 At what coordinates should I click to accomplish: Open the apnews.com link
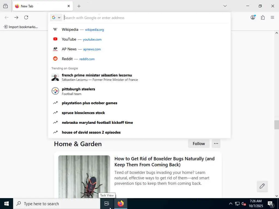click(x=92, y=49)
